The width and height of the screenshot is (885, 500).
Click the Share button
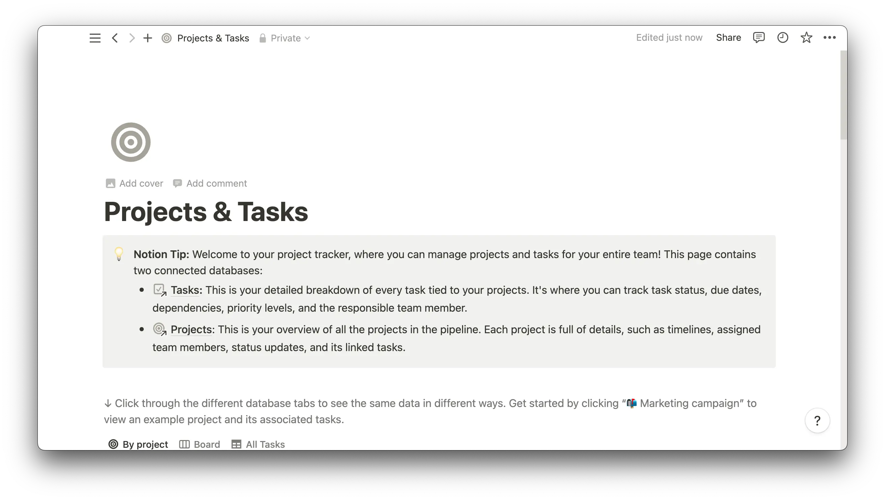[x=728, y=37]
